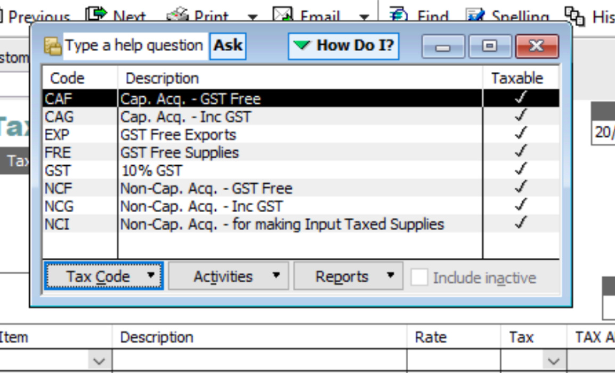Image resolution: width=615 pixels, height=373 pixels.
Task: Click the Print printer icon
Action: click(x=177, y=14)
